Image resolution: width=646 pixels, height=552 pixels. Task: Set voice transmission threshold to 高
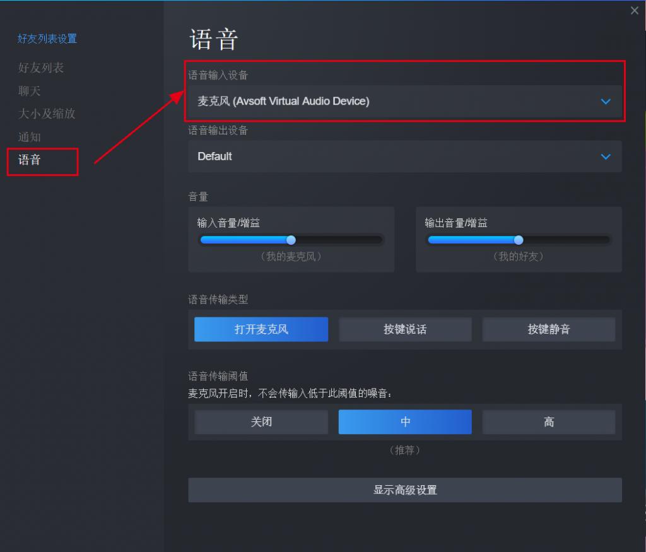pos(549,422)
